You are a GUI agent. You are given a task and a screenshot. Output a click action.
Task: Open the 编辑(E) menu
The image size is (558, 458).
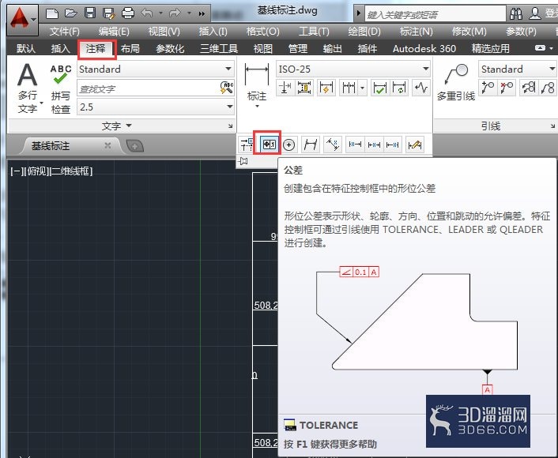pyautogui.click(x=114, y=32)
